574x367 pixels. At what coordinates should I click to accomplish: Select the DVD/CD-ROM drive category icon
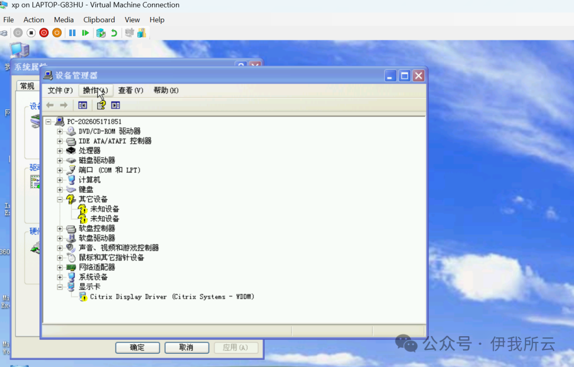71,131
